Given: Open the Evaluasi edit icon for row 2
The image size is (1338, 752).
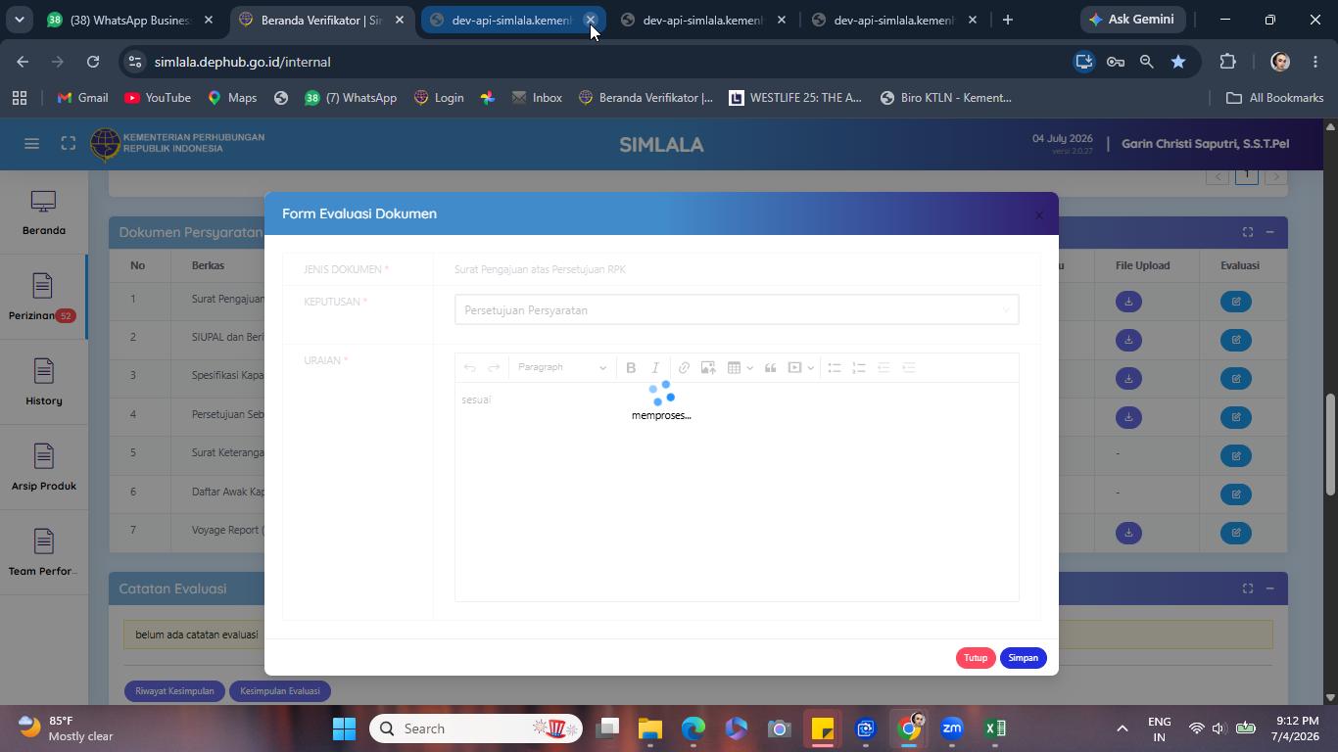Looking at the screenshot, I should pos(1236,340).
